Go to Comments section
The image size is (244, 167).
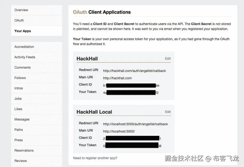pos(37,68)
